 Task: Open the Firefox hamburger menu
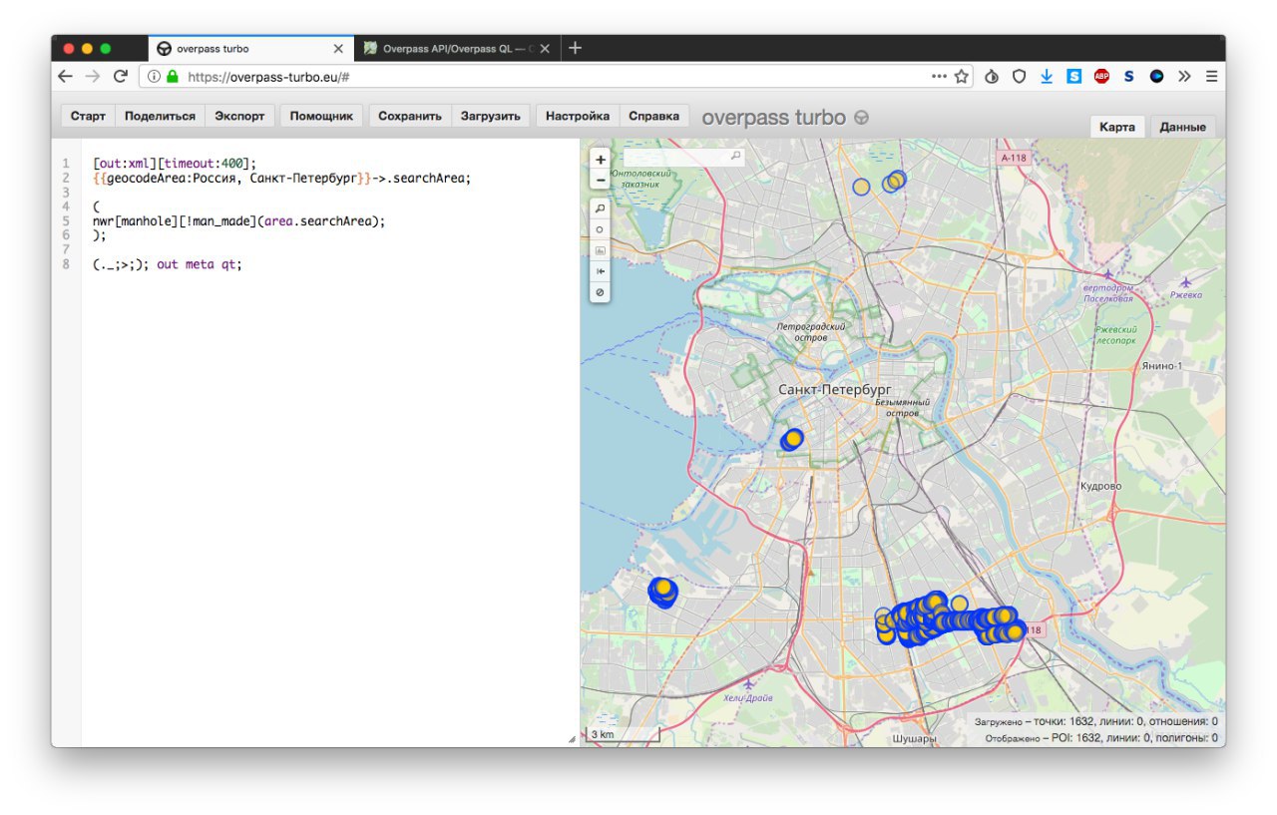pos(1211,76)
